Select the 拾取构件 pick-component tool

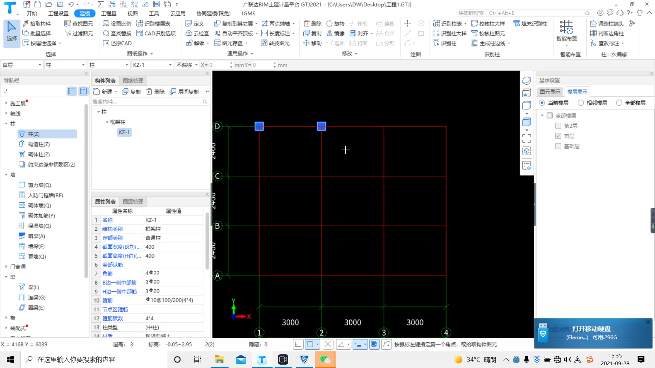37,24
